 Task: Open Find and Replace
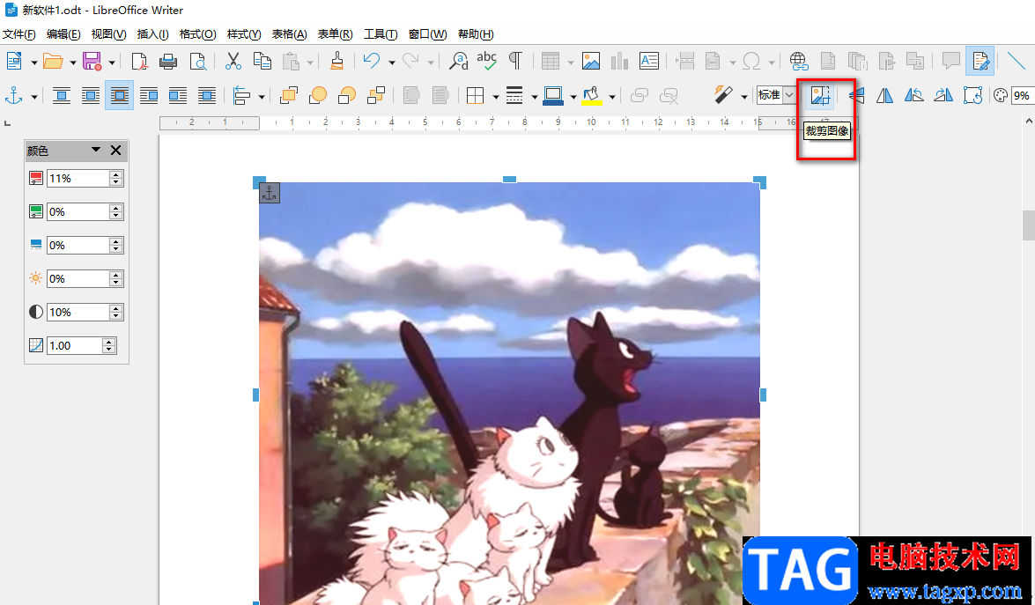coord(459,62)
